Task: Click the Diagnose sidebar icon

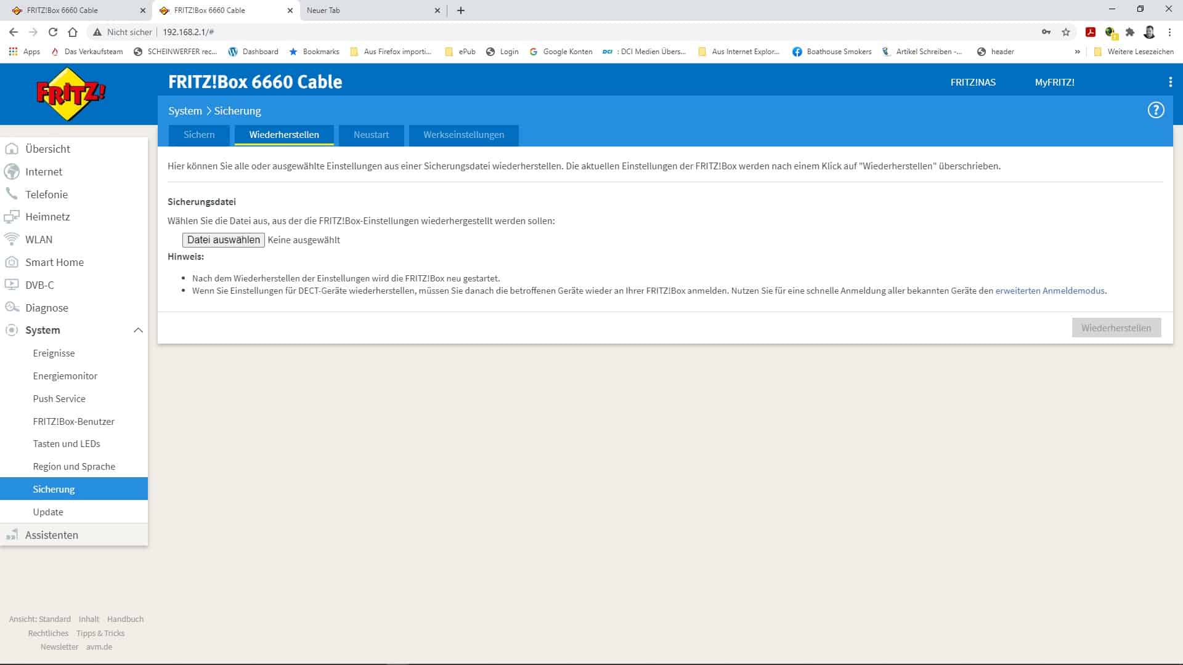Action: pos(12,307)
